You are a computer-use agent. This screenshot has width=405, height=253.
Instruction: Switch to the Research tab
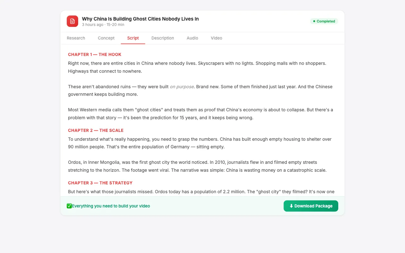point(76,38)
